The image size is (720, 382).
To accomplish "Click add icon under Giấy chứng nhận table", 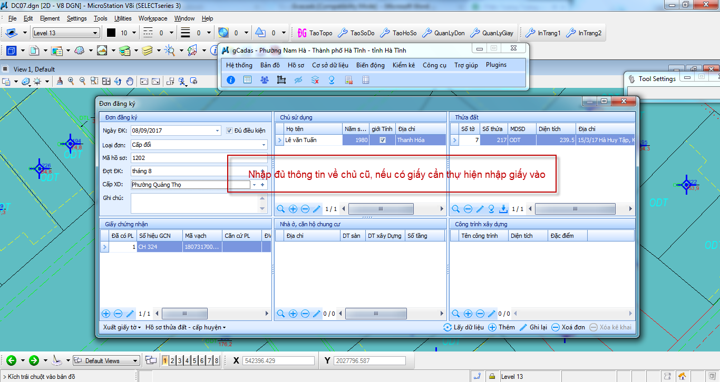I will point(106,314).
